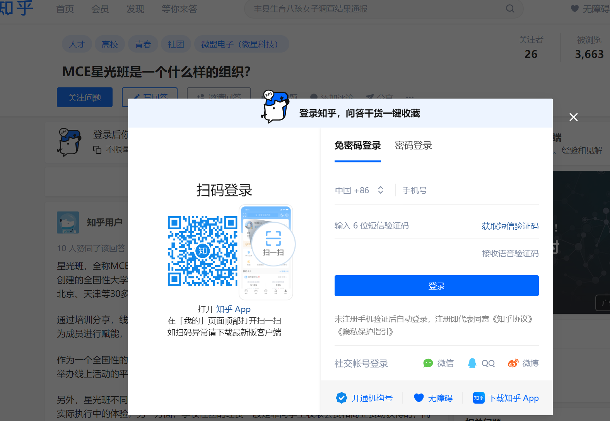610x421 pixels.
Task: Select the 青春 topic tag
Action: (x=143, y=44)
